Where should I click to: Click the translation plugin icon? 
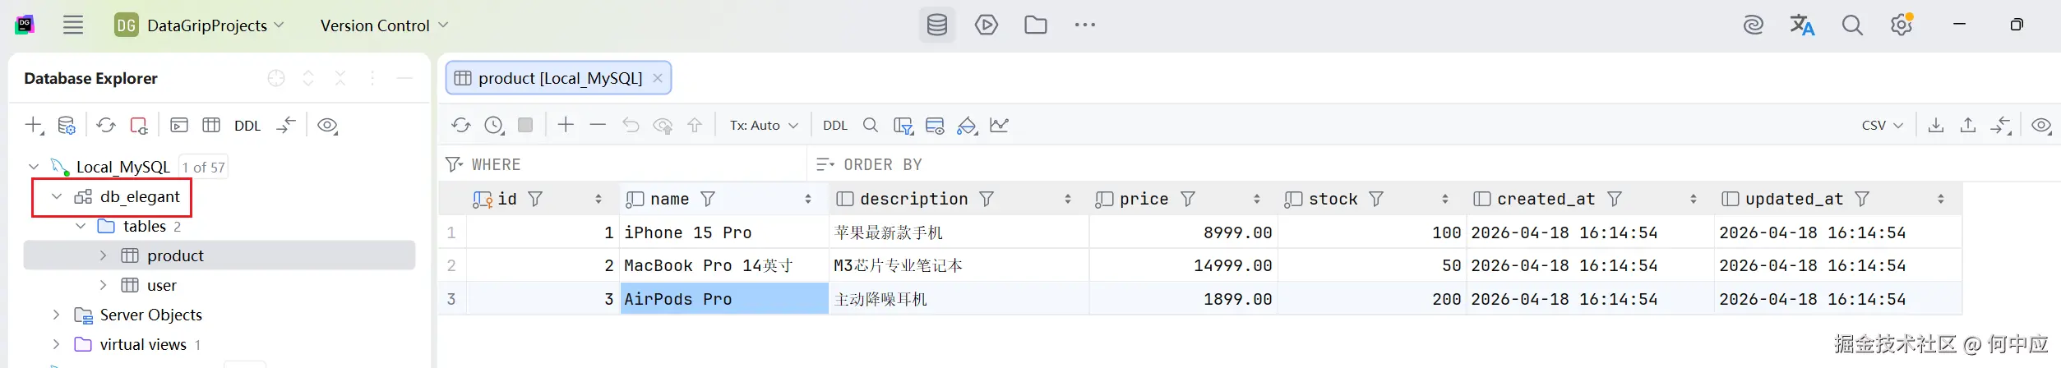1802,25
